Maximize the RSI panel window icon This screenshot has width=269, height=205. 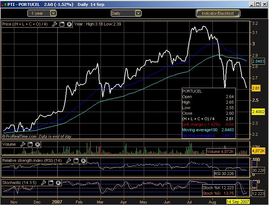pyautogui.click(x=76, y=160)
